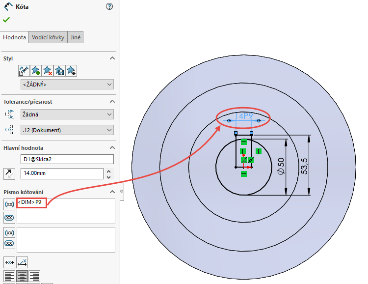Delete a style star icon
The height and width of the screenshot is (284, 368).
(48, 71)
